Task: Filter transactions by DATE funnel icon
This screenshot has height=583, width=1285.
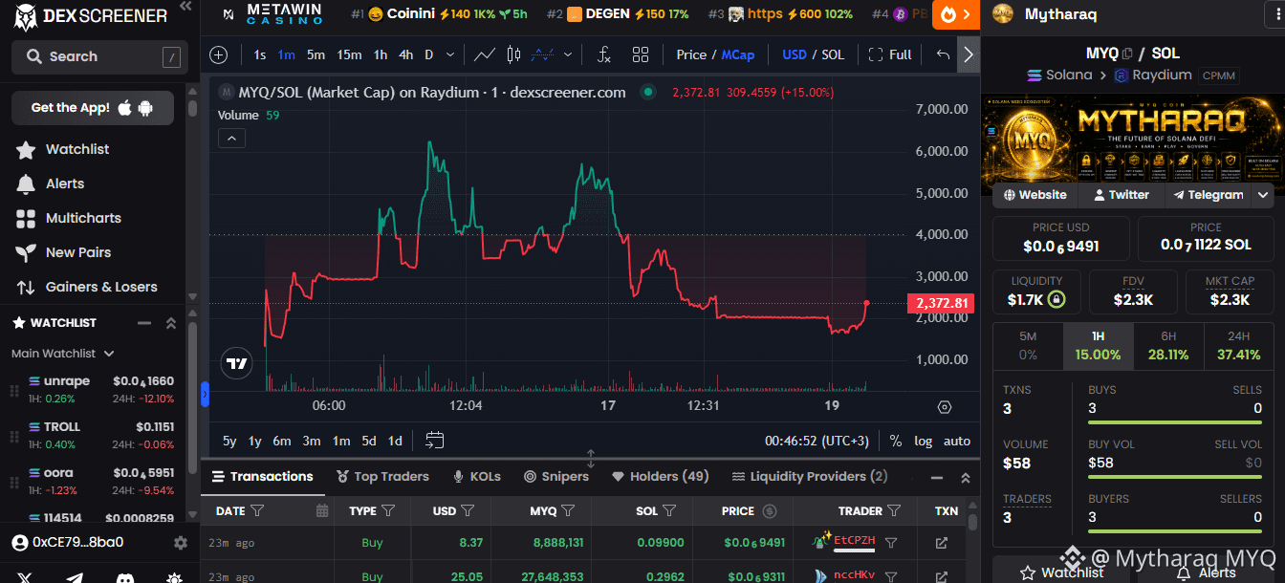Action: coord(257,510)
